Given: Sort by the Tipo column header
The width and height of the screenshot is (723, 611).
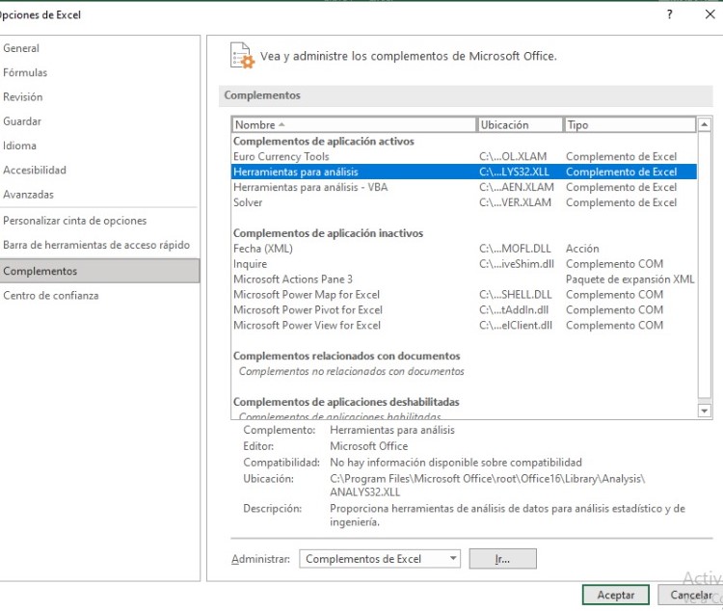Looking at the screenshot, I should (629, 125).
